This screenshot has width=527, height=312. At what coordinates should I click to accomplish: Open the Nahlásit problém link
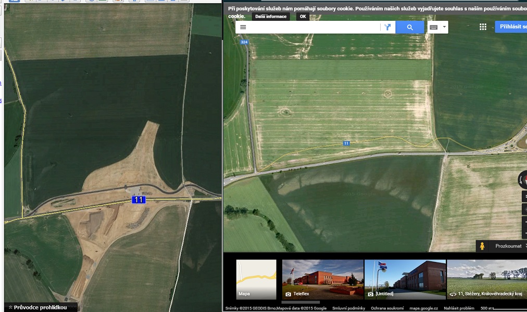point(459,308)
